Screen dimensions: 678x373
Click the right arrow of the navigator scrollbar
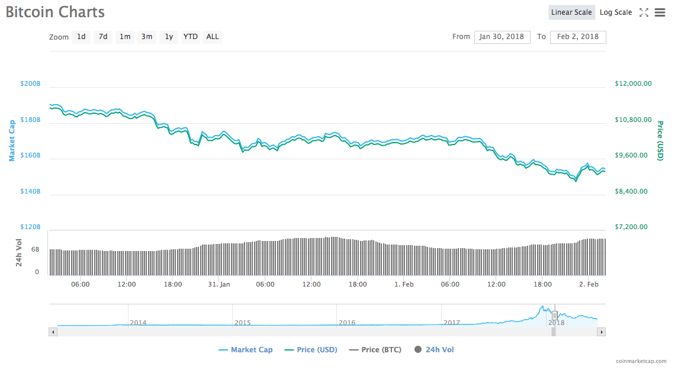pos(602,332)
